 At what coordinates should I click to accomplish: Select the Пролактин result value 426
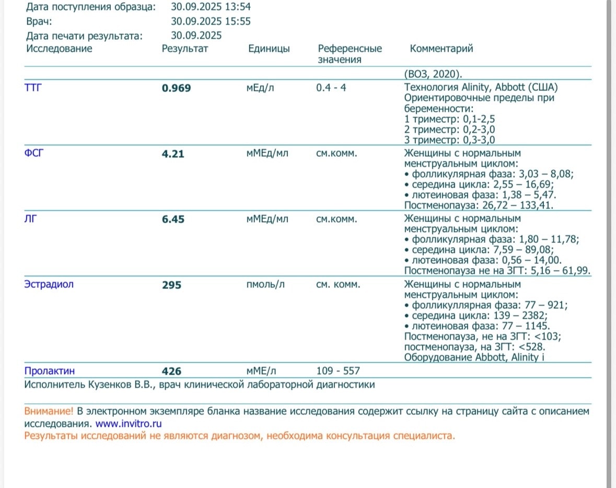[172, 371]
